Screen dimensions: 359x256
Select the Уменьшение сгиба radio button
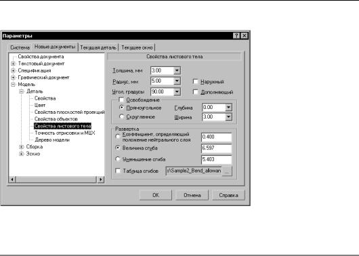click(x=118, y=159)
